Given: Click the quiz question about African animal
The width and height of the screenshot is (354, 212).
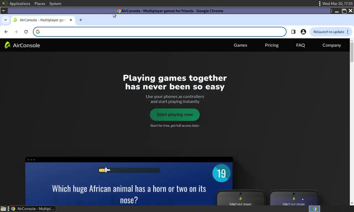Looking at the screenshot, I should [129, 194].
